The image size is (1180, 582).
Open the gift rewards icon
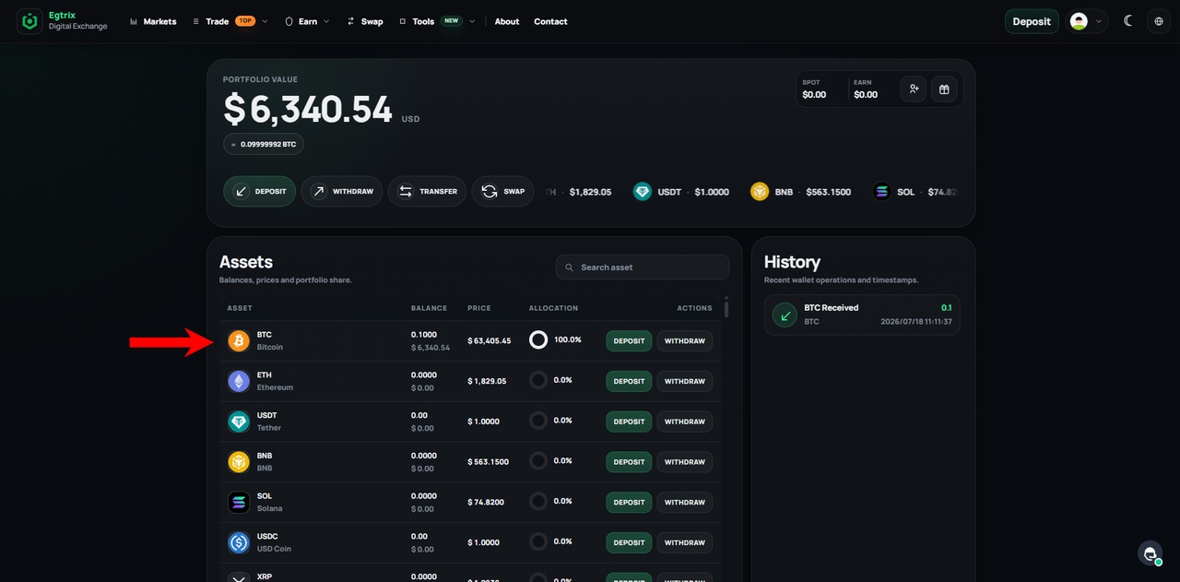tap(944, 89)
